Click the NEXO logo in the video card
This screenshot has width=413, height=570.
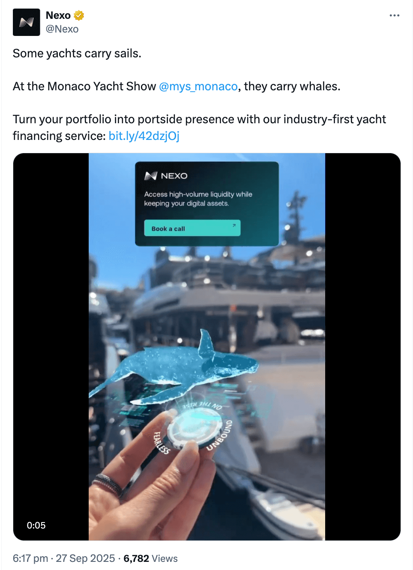click(x=166, y=176)
